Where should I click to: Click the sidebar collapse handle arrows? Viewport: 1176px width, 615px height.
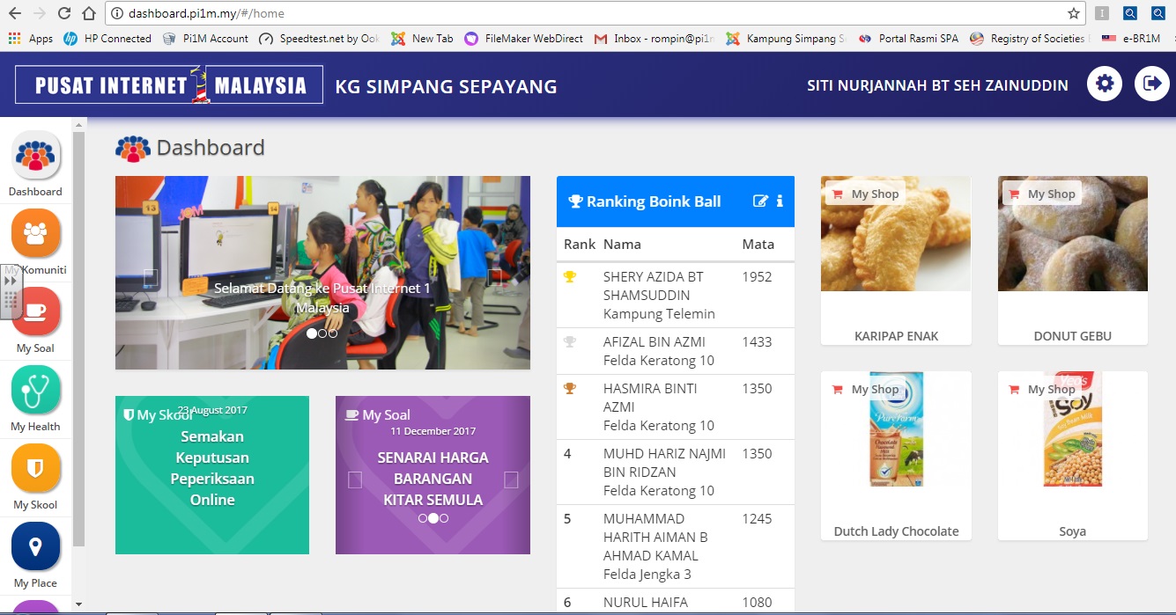[11, 279]
